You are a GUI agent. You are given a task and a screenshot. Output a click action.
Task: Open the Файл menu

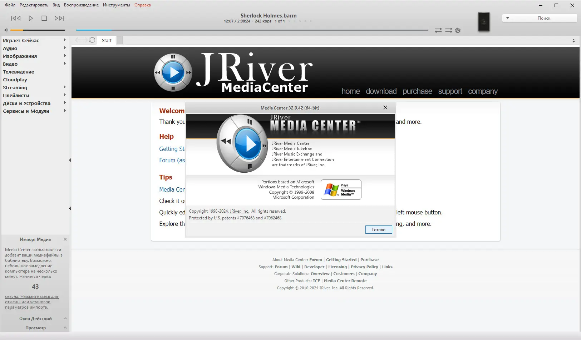(10, 5)
